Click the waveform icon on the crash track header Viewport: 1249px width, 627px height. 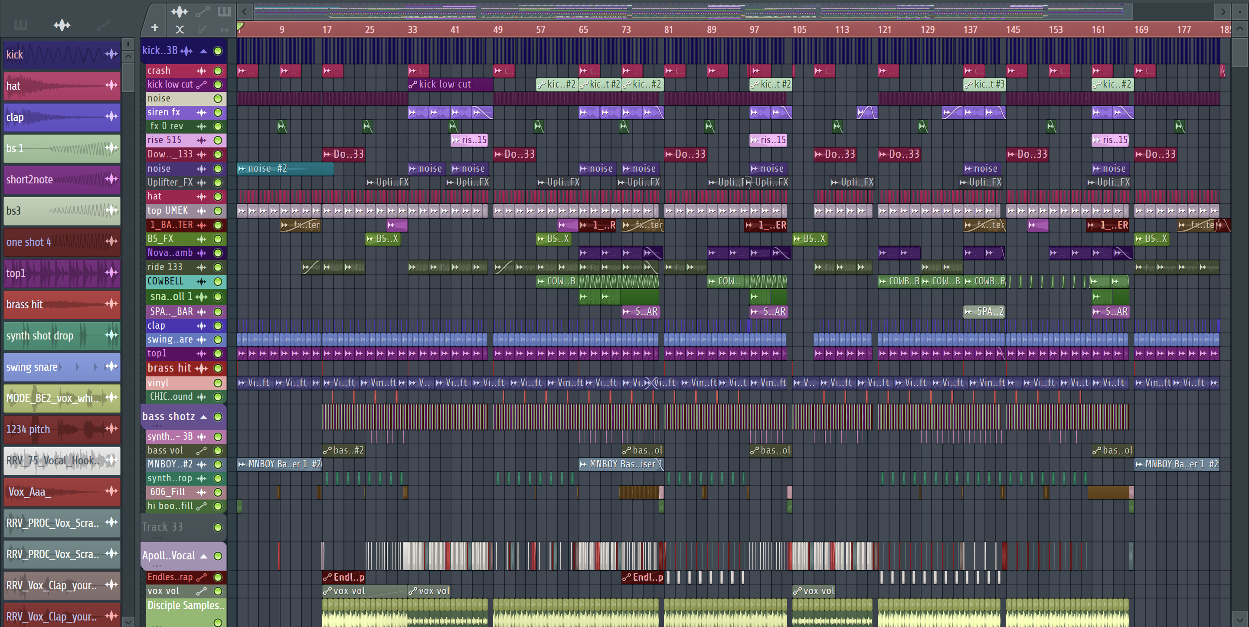coord(202,71)
